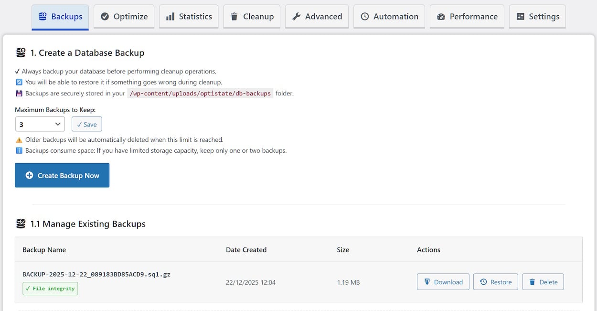Go to the Settings tab

pos(537,17)
